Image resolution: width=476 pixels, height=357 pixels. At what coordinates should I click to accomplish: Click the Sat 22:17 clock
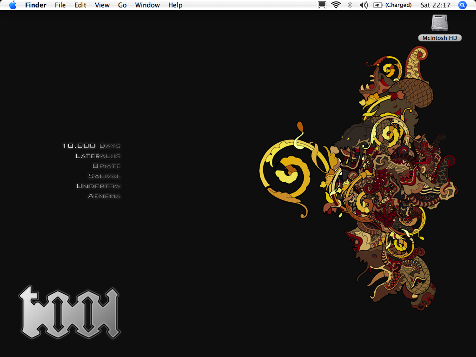click(435, 5)
